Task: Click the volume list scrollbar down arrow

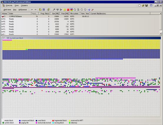Action: [161, 33]
